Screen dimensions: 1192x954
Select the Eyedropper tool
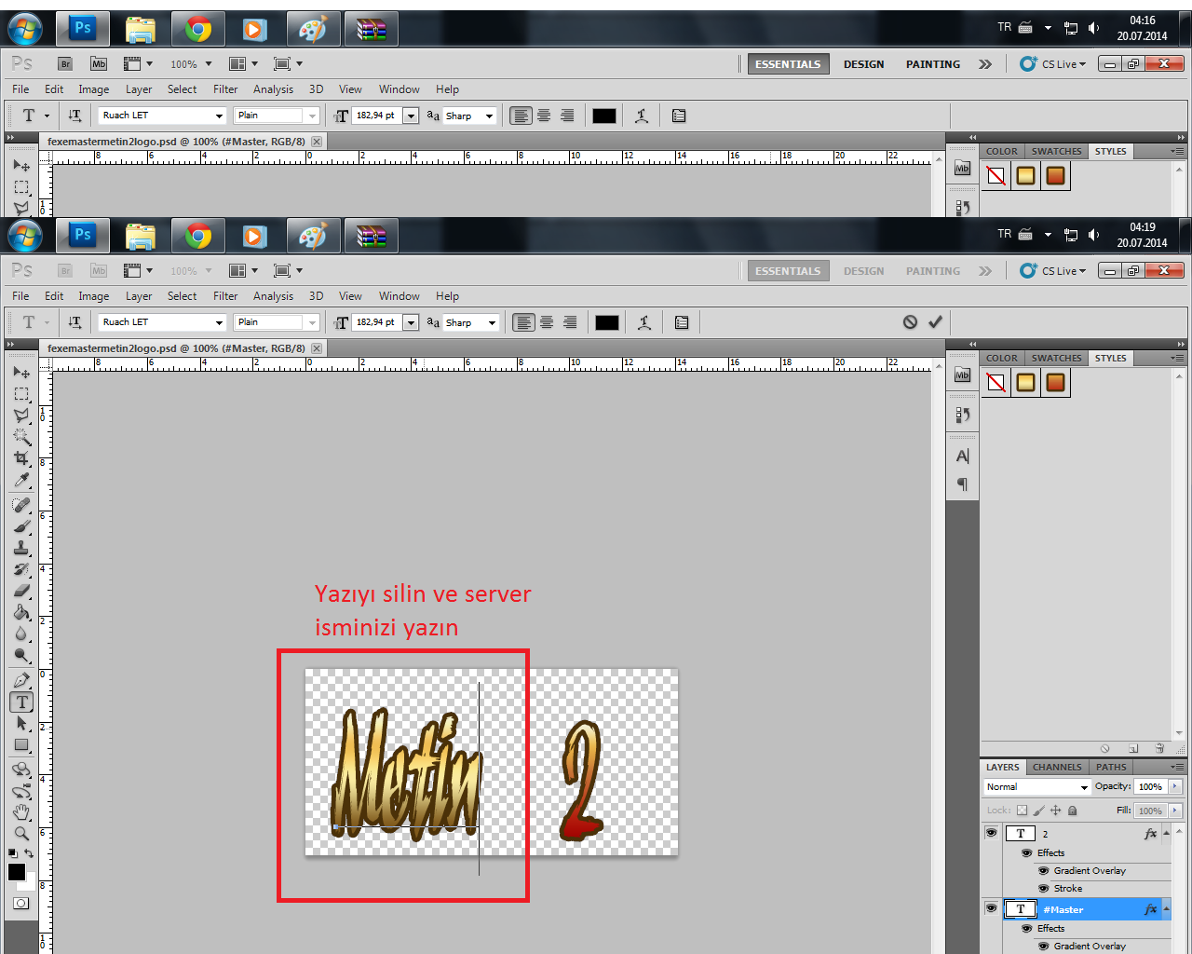[21, 480]
